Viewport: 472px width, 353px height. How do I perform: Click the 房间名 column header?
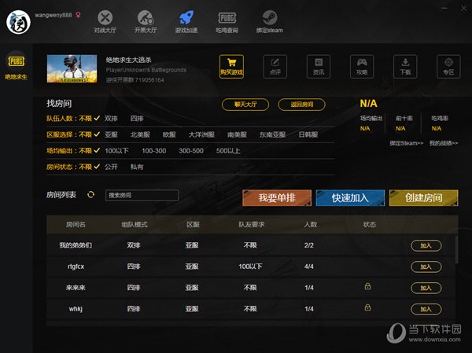coord(76,225)
